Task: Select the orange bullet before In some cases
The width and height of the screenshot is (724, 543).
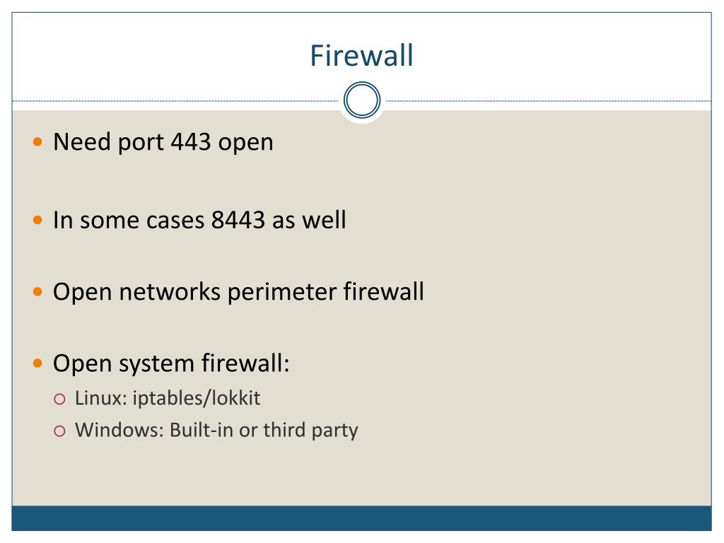Action: point(38,220)
